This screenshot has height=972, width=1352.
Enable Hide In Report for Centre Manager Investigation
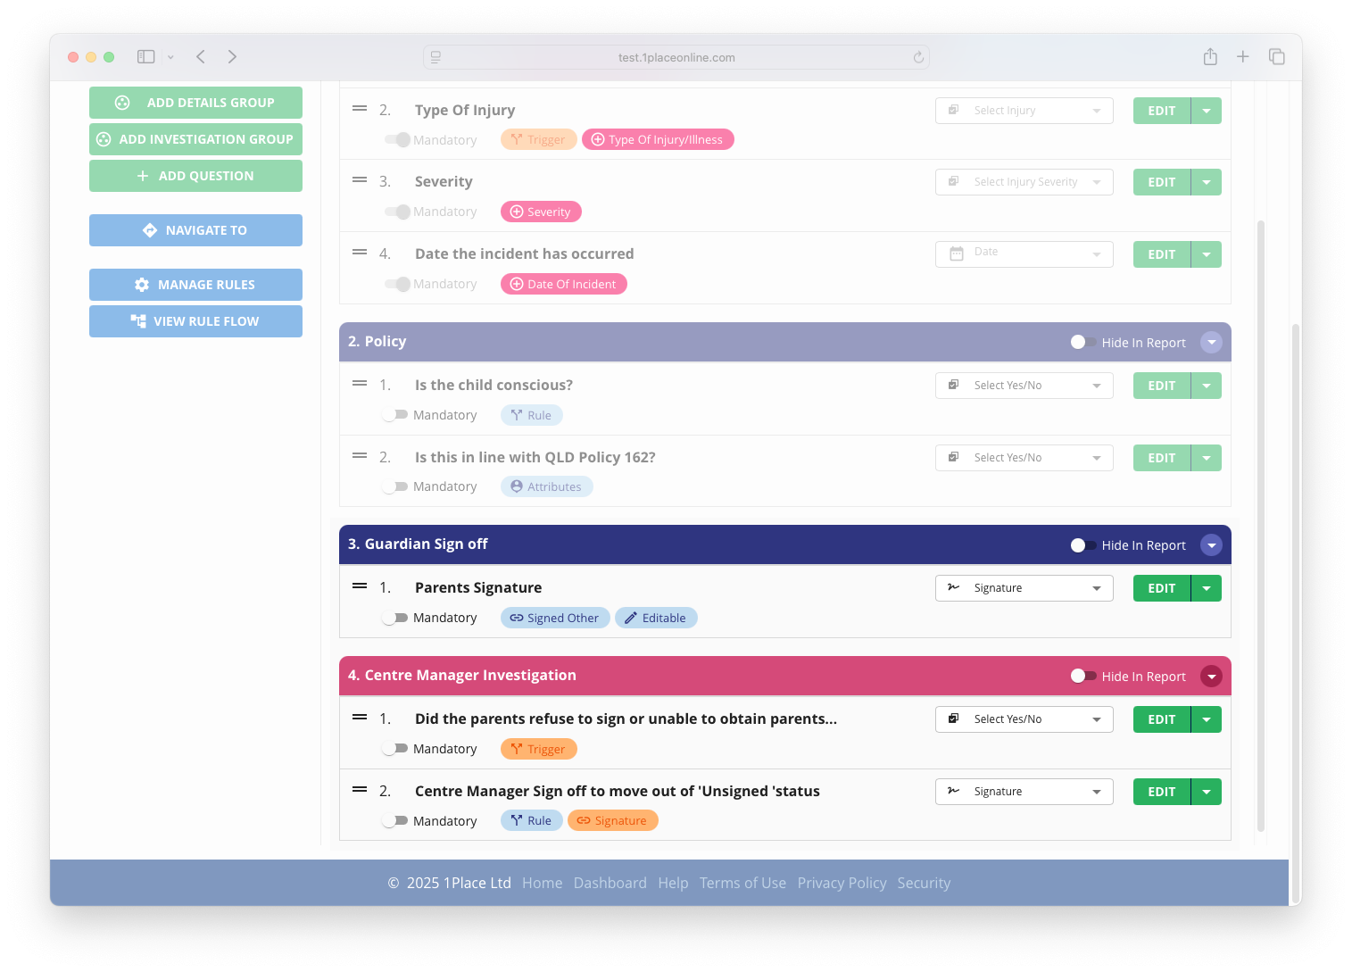point(1083,677)
